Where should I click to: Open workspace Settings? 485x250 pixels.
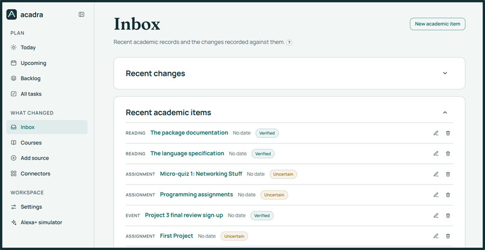pyautogui.click(x=47, y=207)
